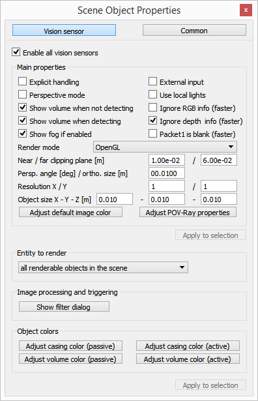Uncheck Show volume when not detecting
The image size is (258, 401).
tap(23, 108)
